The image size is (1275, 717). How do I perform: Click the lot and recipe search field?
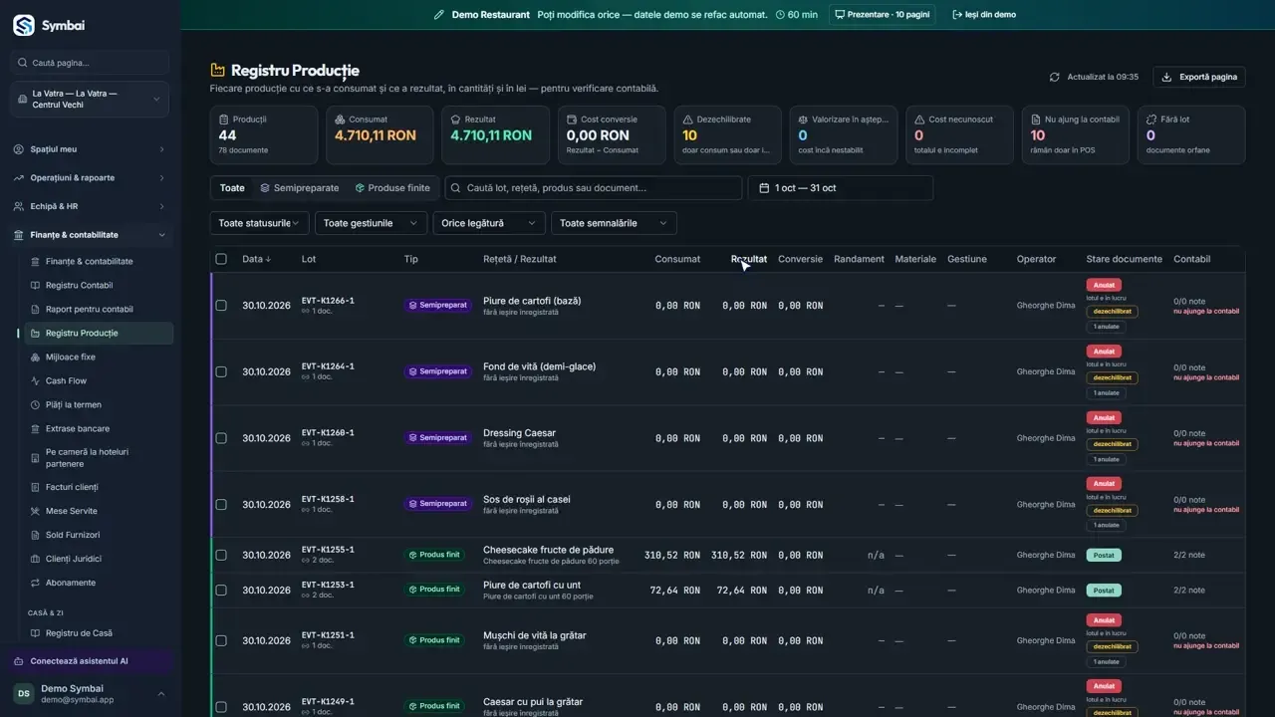[x=594, y=188]
